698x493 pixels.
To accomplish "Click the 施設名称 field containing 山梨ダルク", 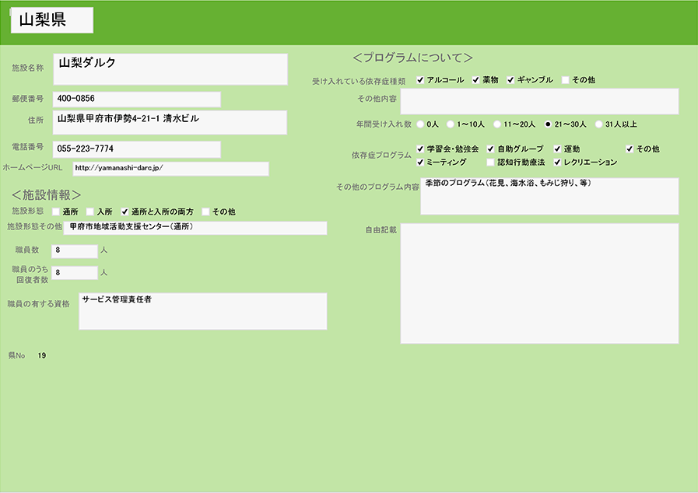I will point(170,69).
